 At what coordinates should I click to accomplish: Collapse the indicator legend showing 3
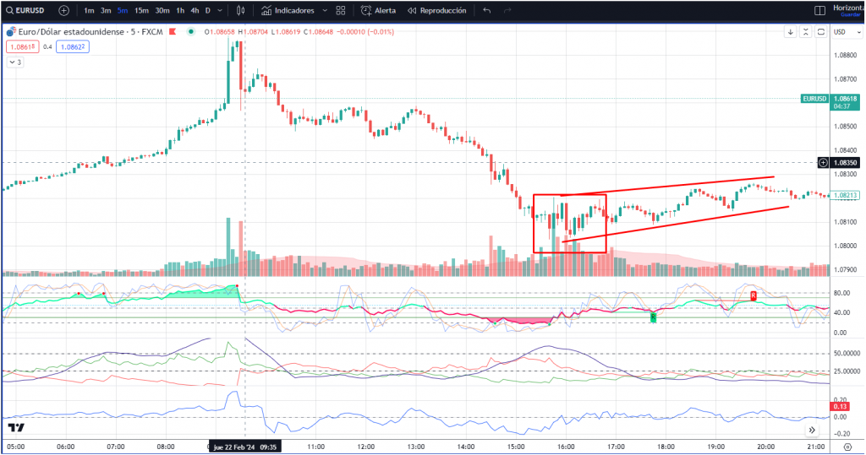click(15, 62)
